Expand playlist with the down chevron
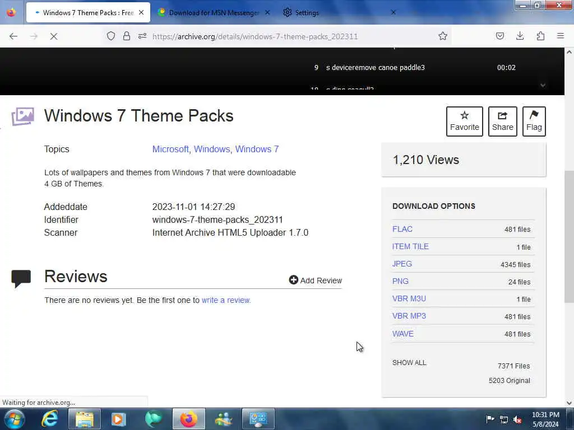The image size is (574, 430). (543, 85)
